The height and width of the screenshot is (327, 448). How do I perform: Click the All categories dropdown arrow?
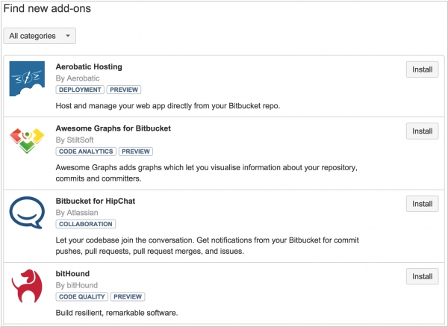tap(68, 36)
